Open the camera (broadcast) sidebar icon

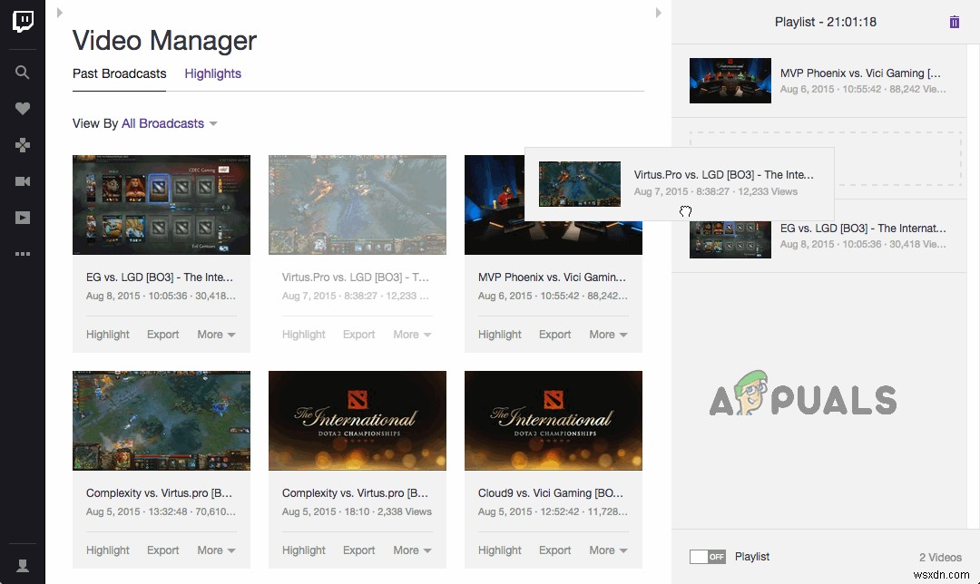22,181
